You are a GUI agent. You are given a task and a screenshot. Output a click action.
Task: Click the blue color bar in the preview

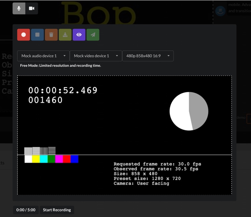(75, 159)
